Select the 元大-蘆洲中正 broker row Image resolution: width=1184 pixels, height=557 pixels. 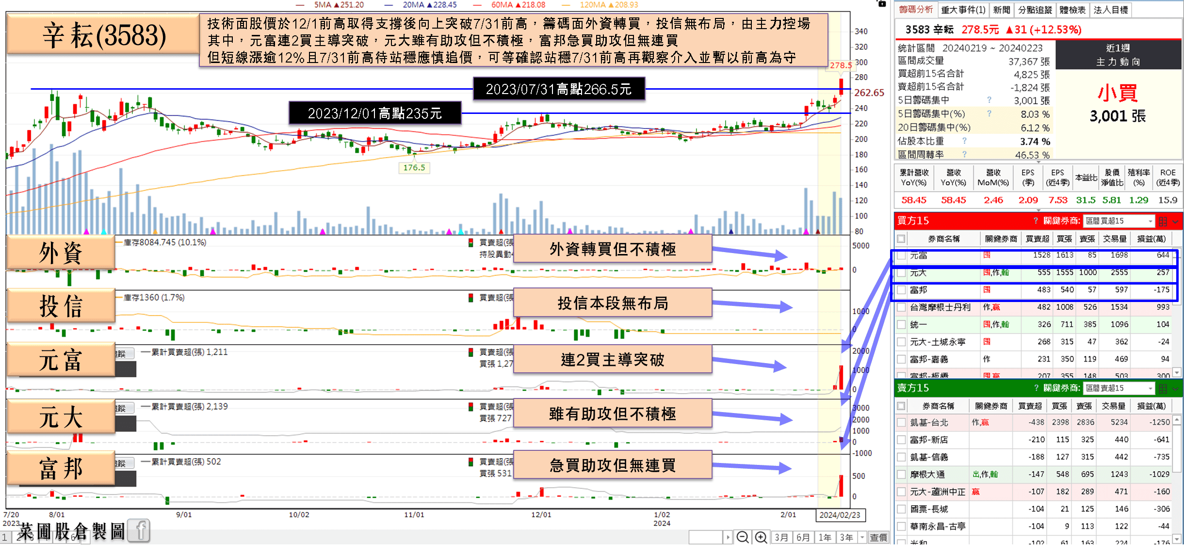pyautogui.click(x=1034, y=492)
